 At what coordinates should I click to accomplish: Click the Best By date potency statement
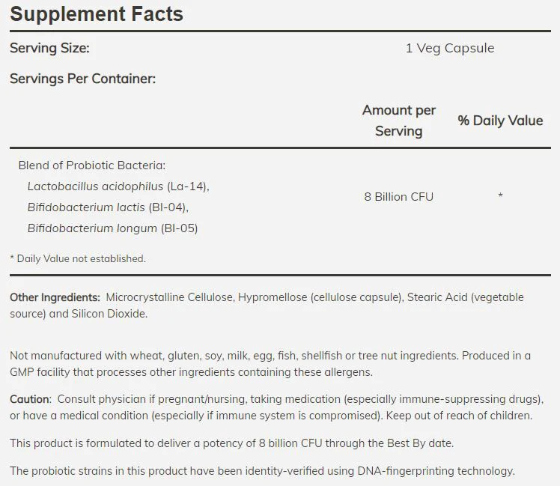232,443
